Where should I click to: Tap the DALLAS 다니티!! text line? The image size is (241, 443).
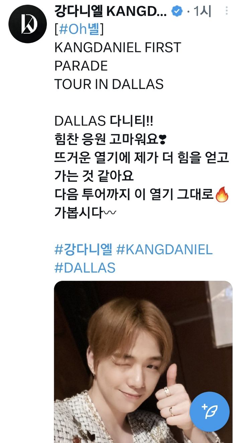click(x=104, y=121)
